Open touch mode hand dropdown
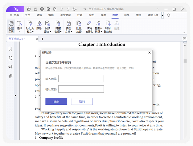Screen dimensions: 193x146 (x=75, y=9)
